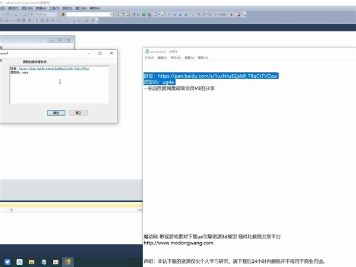Click the find-in-files icon beside Debug dropdown
The image size is (356, 267).
pyautogui.click(x=62, y=14)
